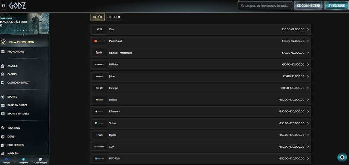Click the Magasin shop icon
The height and width of the screenshot is (165, 349).
[x=3, y=153]
